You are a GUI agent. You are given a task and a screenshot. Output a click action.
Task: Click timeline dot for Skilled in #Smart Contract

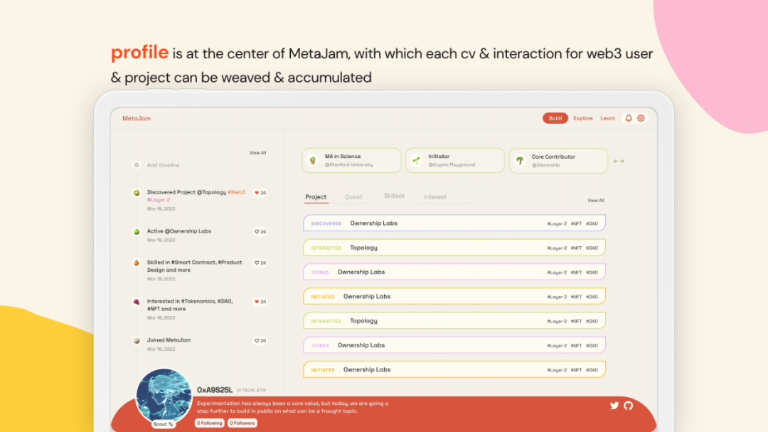(137, 263)
